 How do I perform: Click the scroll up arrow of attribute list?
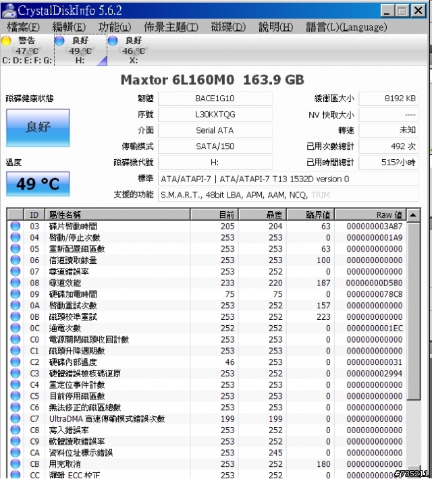413,215
